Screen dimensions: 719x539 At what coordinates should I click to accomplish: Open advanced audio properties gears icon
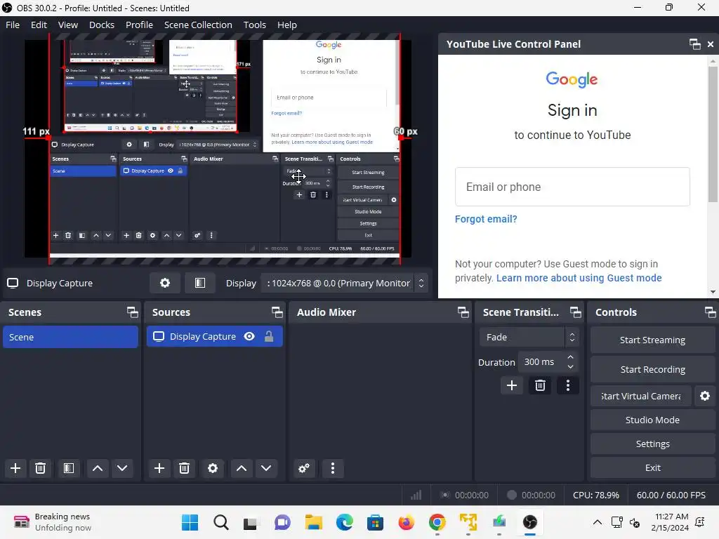pos(304,468)
